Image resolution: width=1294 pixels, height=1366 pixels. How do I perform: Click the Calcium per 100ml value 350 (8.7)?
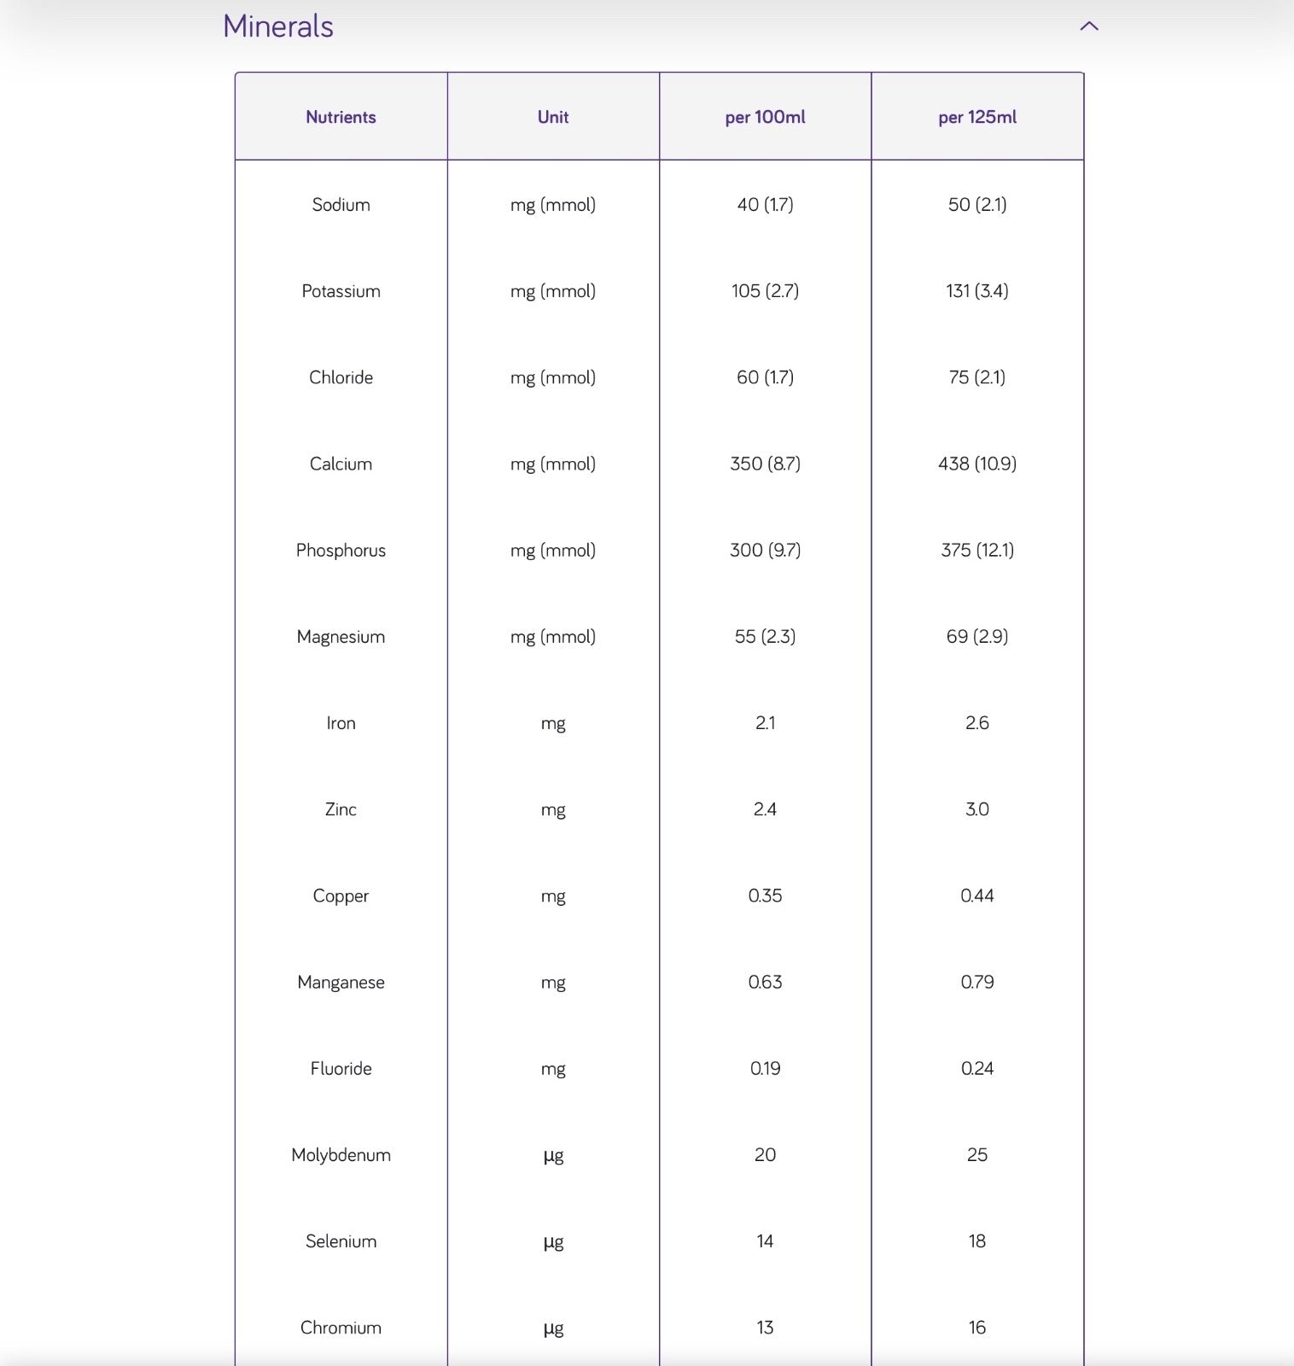(765, 464)
